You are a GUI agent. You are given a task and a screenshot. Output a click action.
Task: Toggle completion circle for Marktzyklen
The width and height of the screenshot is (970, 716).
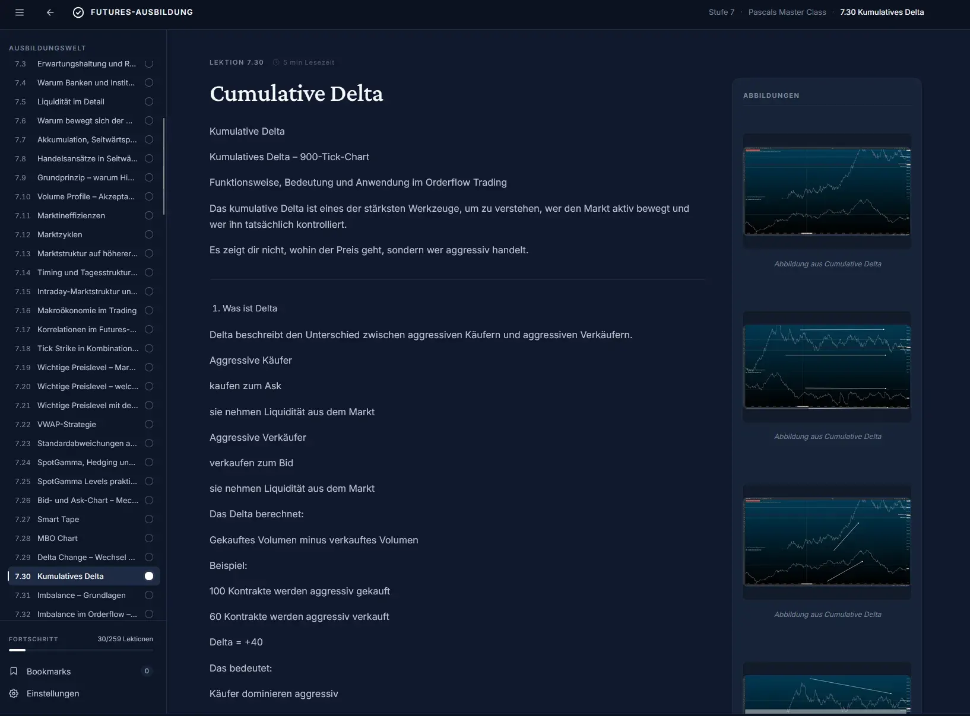[x=149, y=234]
